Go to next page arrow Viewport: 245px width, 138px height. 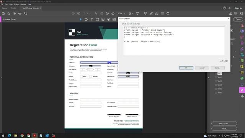(78, 13)
